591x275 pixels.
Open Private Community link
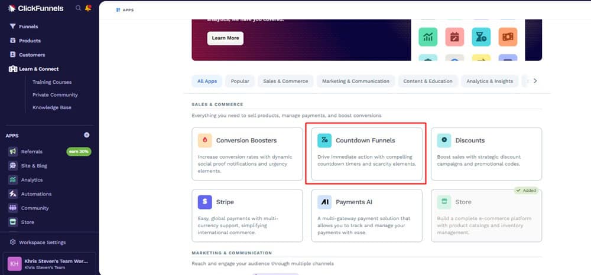point(55,95)
